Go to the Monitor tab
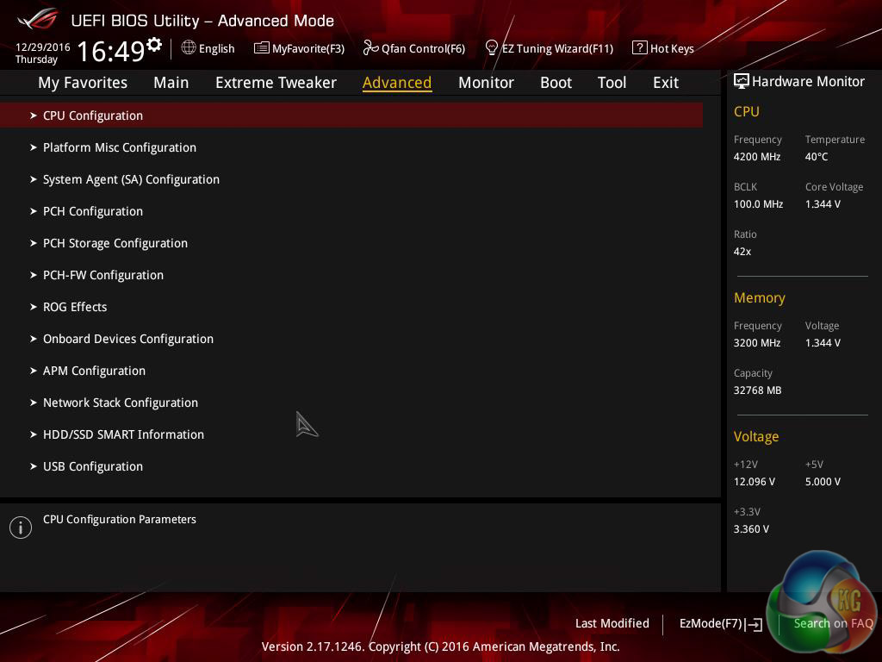This screenshot has height=662, width=882. pyautogui.click(x=486, y=83)
